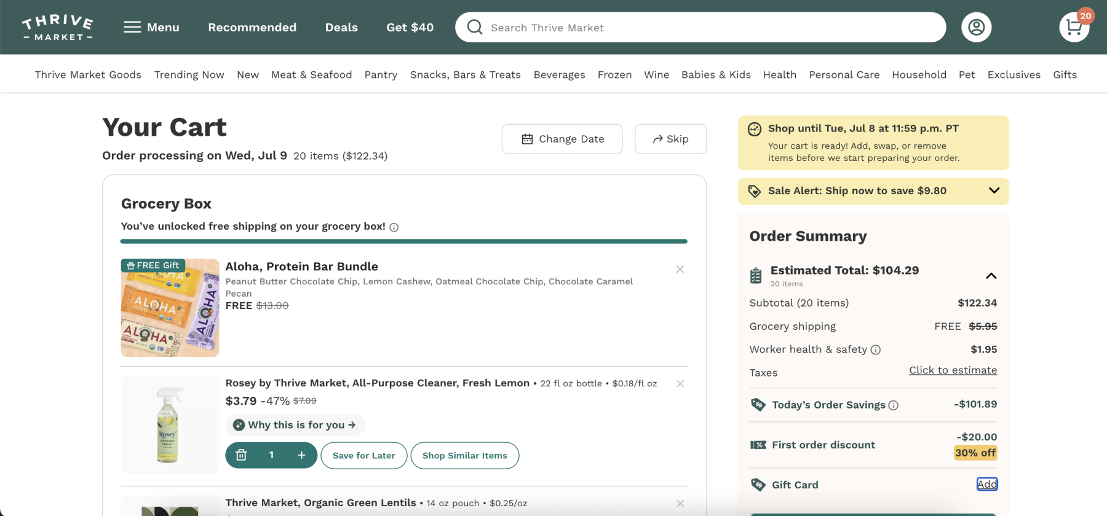Remove Organic Green Lentils with X
This screenshot has height=516, width=1107.
680,503
